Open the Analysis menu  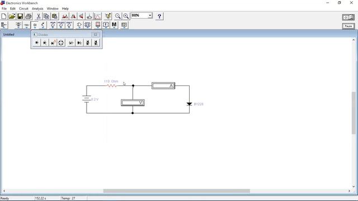(37, 8)
